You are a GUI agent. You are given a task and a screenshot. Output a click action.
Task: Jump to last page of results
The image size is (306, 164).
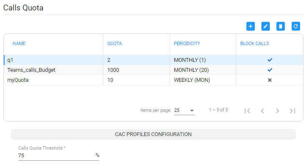point(292,111)
